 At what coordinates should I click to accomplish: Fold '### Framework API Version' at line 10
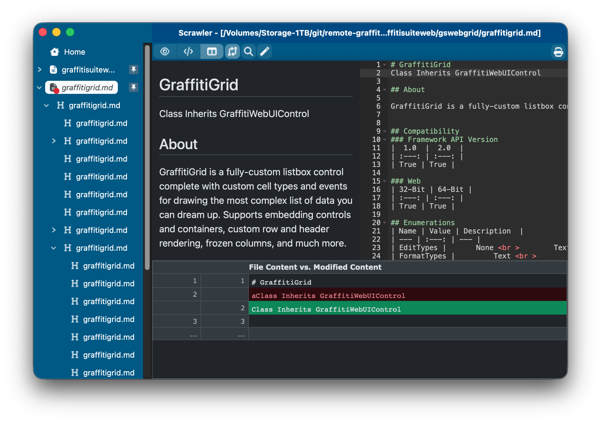point(385,139)
